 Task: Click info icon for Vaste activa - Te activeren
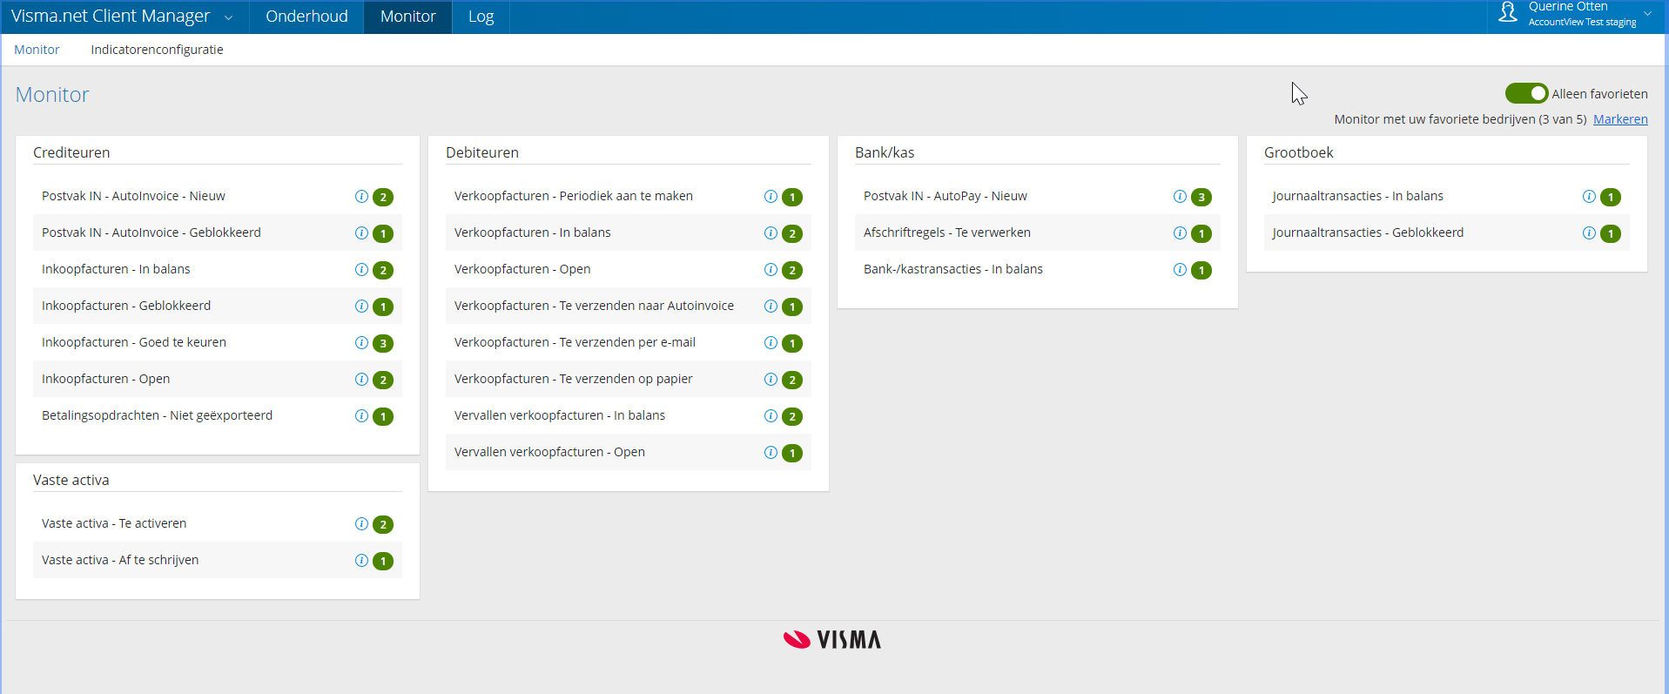tap(361, 524)
